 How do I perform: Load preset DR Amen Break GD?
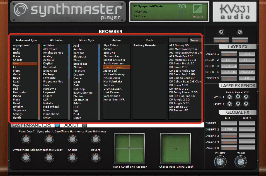coord(182,64)
